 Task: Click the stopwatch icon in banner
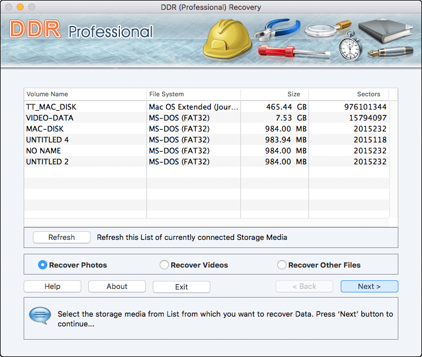[x=350, y=47]
